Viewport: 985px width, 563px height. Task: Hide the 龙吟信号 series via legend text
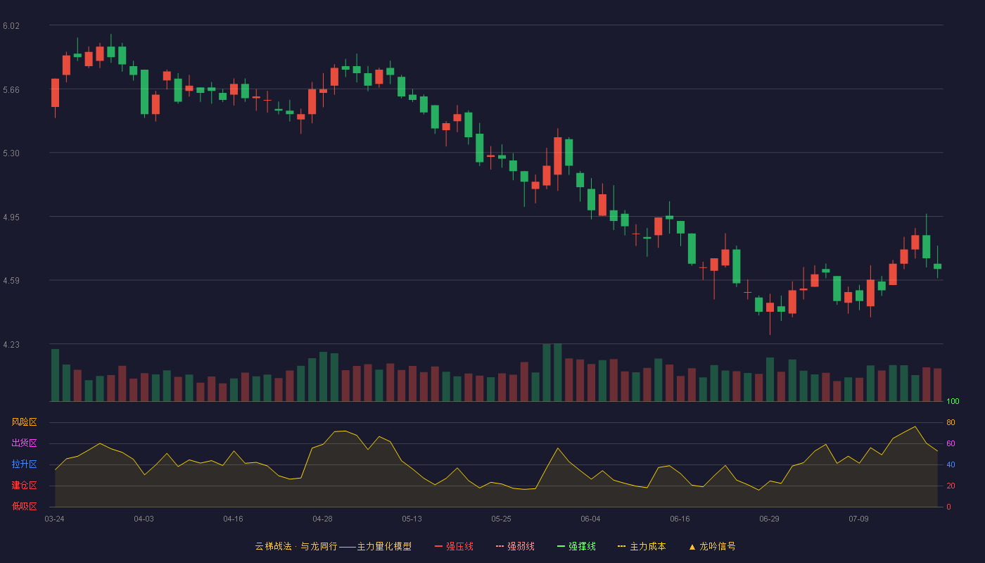coord(718,546)
